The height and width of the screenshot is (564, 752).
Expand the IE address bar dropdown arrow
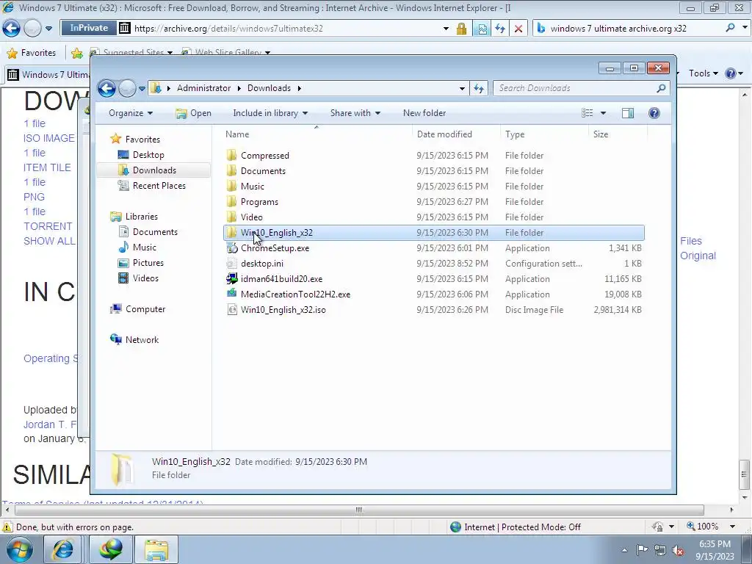pos(446,29)
